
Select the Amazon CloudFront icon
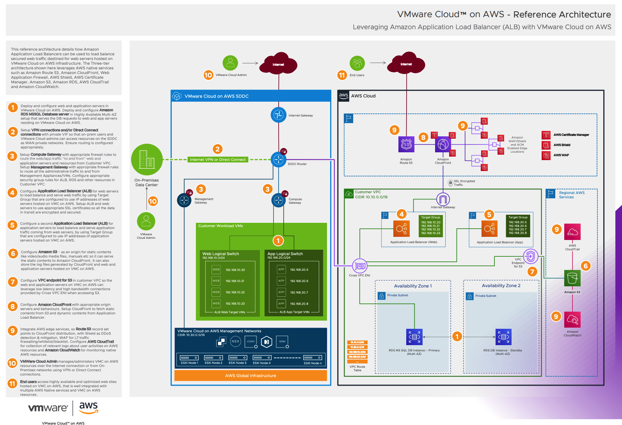click(443, 145)
